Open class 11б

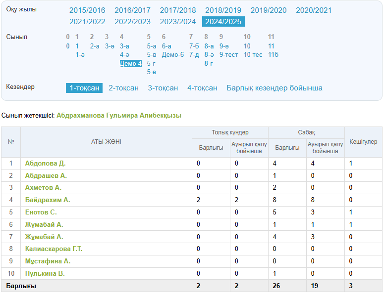tap(273, 55)
